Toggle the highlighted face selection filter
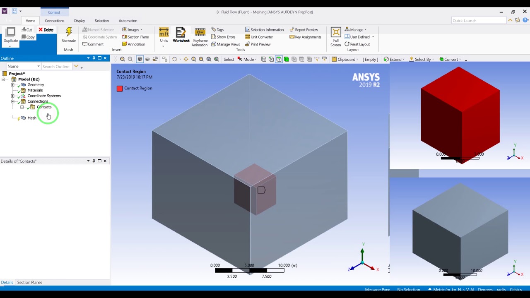This screenshot has width=530, height=298. pyautogui.click(x=279, y=59)
